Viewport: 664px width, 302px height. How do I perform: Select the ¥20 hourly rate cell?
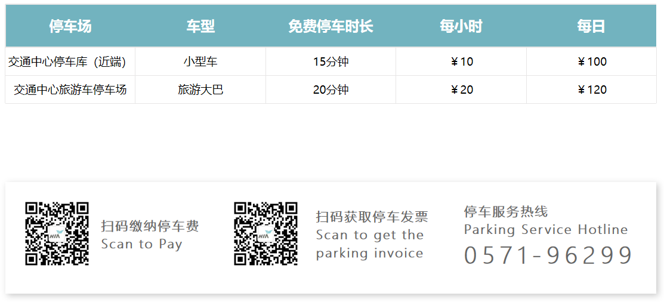click(x=461, y=90)
